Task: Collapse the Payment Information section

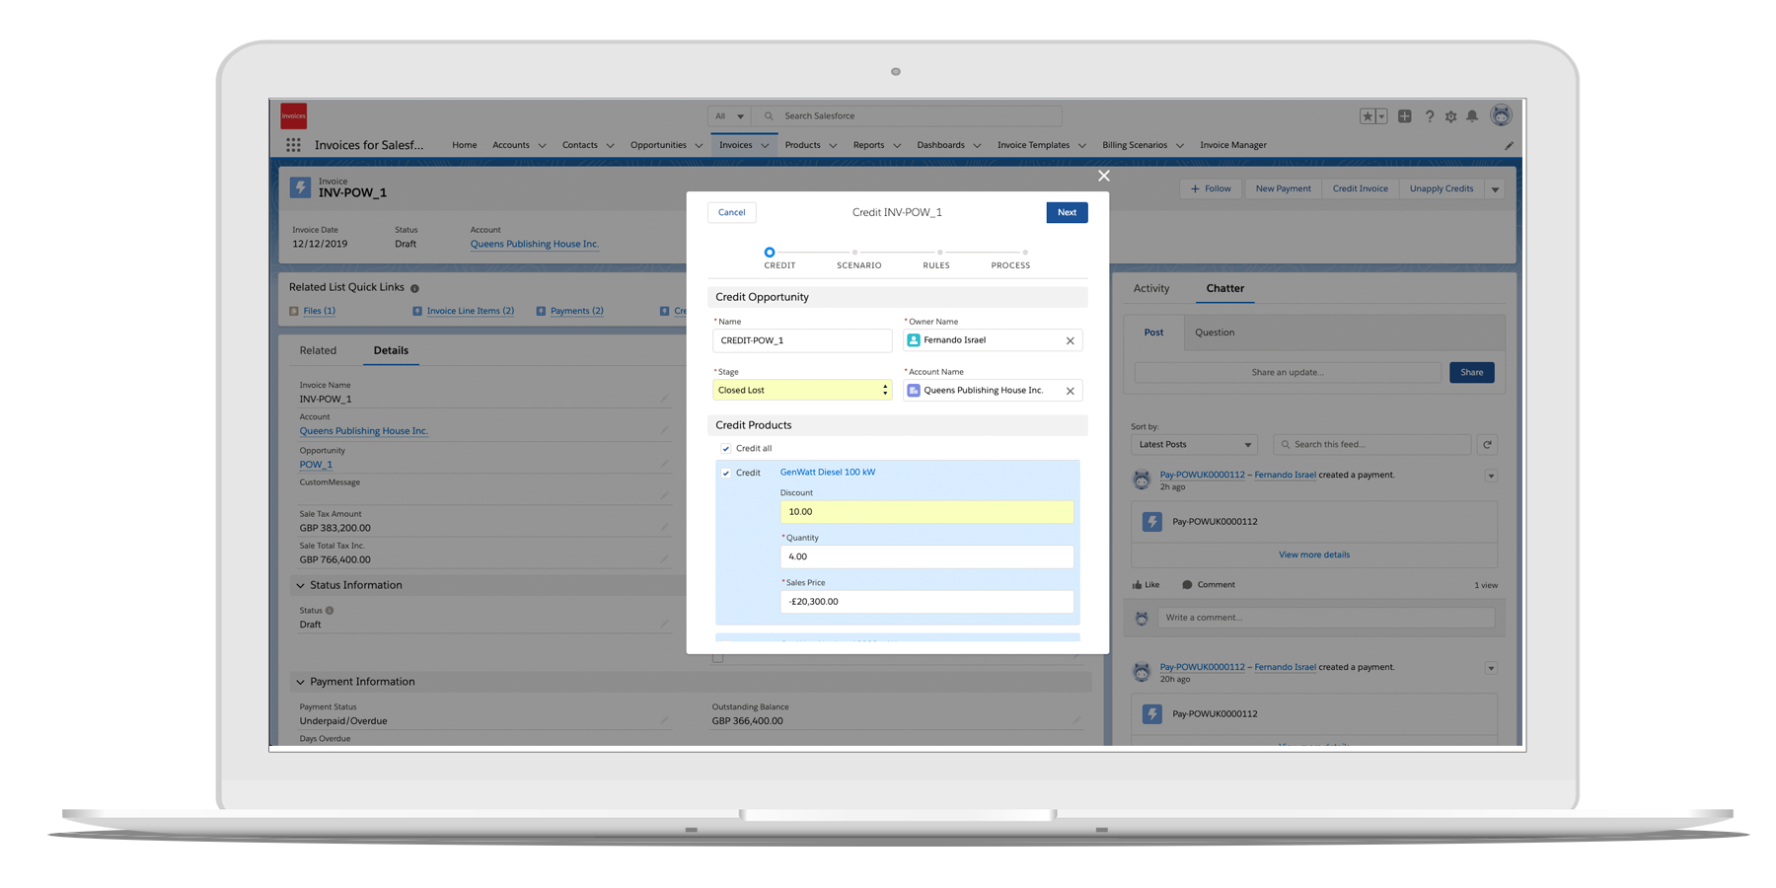Action: [x=300, y=682]
